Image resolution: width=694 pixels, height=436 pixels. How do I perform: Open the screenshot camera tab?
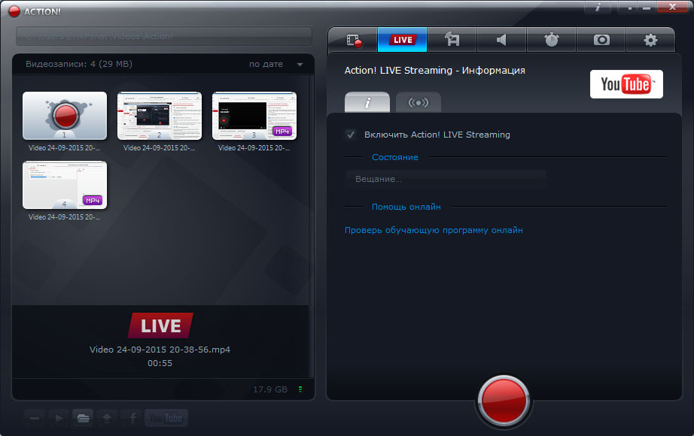tap(601, 40)
